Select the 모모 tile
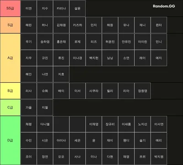The image size is (183, 165). [61, 157]
